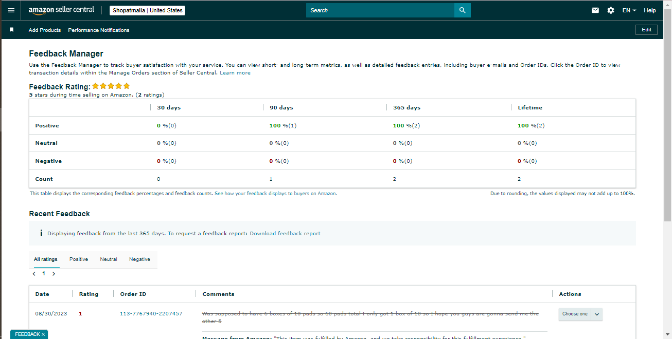Open the hamburger main menu
The width and height of the screenshot is (672, 339).
click(x=11, y=10)
